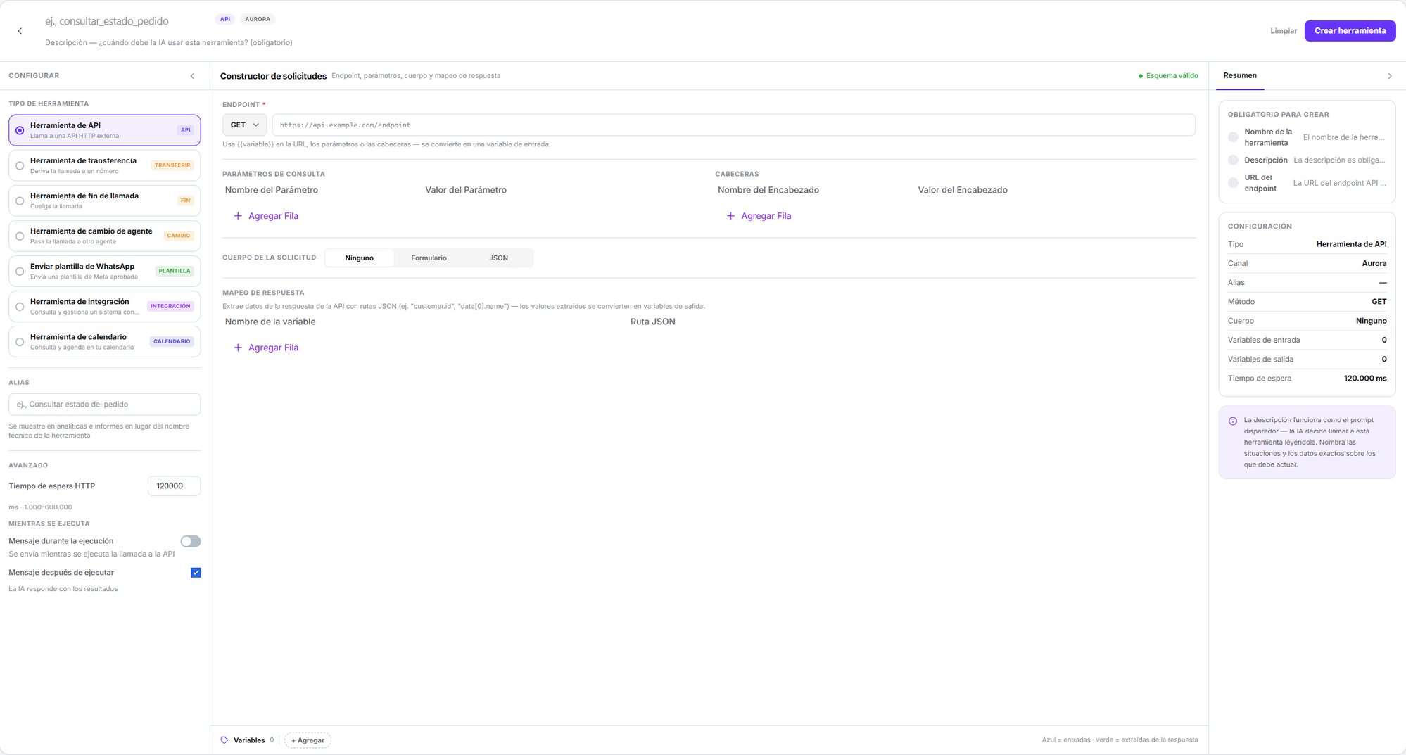Click Nombre del Parámetro column header
The width and height of the screenshot is (1406, 755).
(272, 190)
